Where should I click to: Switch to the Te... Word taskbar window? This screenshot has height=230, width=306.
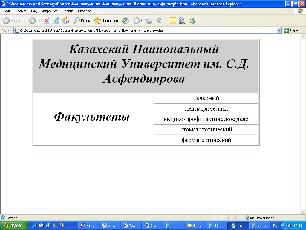pyautogui.click(x=131, y=226)
